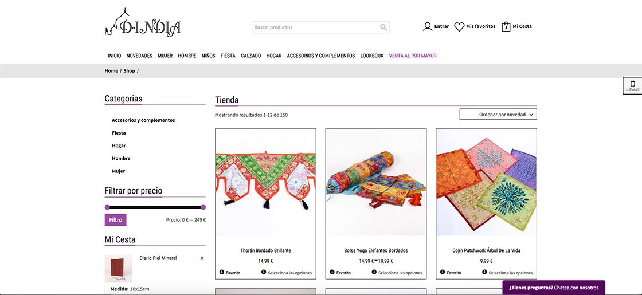Screen dimensions: 642x295
Task: Click the Mis favoritos heart icon
Action: click(x=459, y=26)
